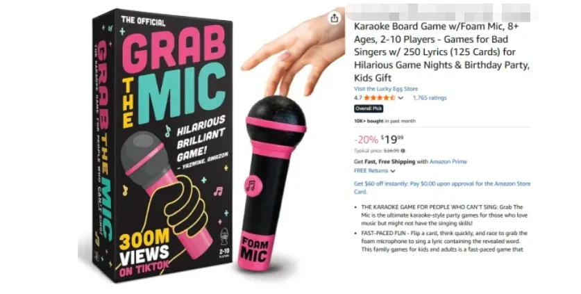This screenshot has height=294, width=581.
Task: Click the 10K+ bought in past month text
Action: (385, 121)
